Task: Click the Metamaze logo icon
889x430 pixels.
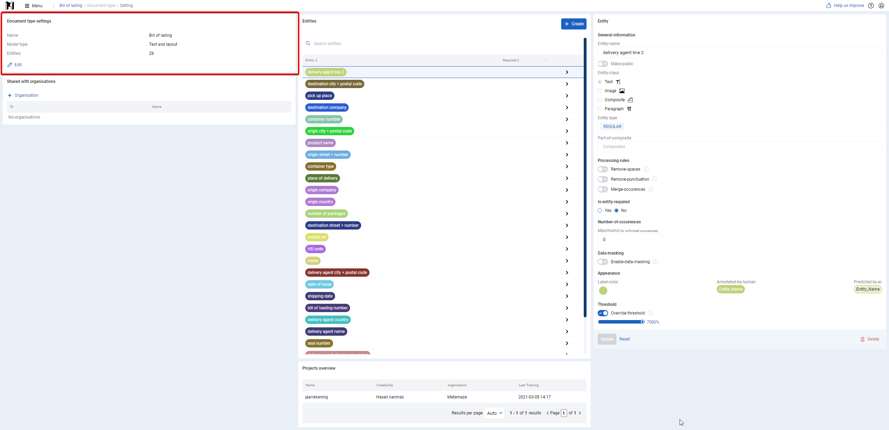Action: pyautogui.click(x=10, y=6)
